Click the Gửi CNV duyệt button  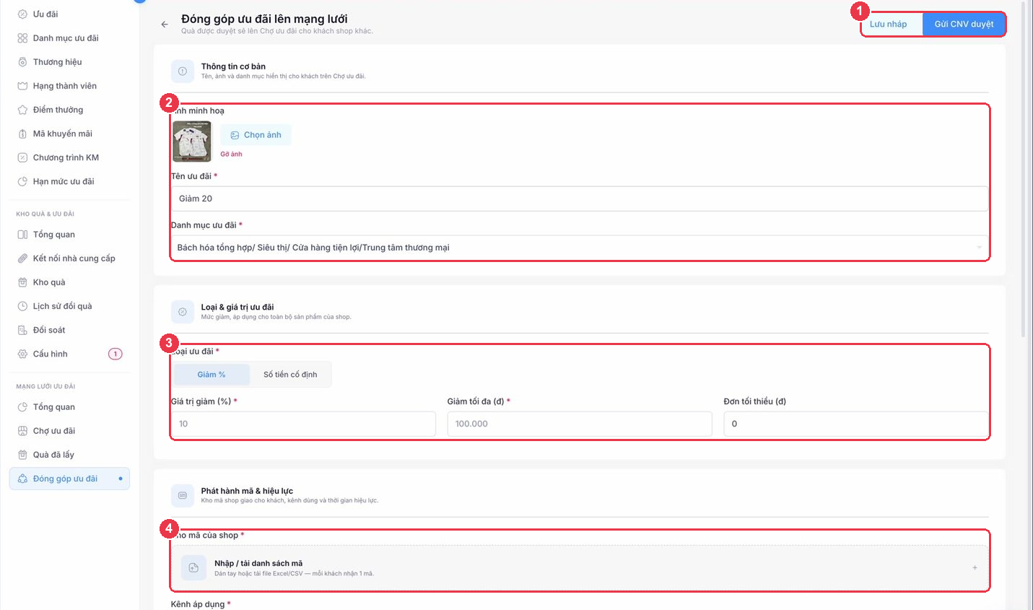point(964,24)
